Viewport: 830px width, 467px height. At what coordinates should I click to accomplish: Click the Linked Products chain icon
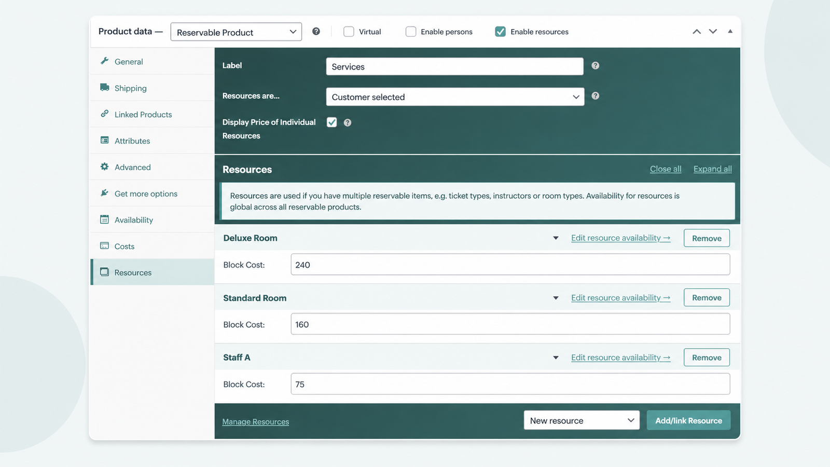click(104, 114)
